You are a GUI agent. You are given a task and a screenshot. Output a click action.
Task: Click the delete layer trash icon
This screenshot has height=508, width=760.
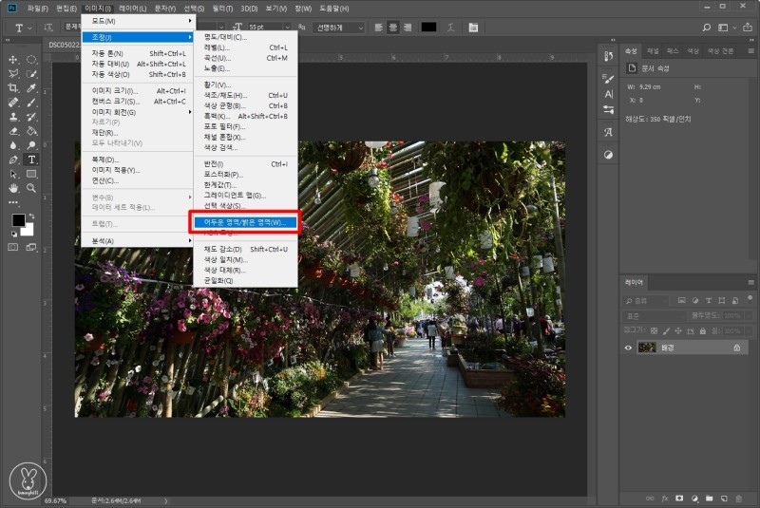[739, 497]
